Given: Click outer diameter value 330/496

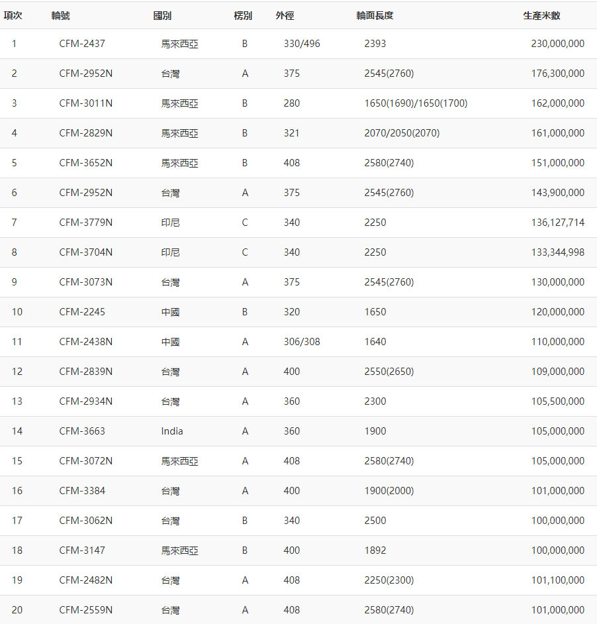Looking at the screenshot, I should coord(302,43).
